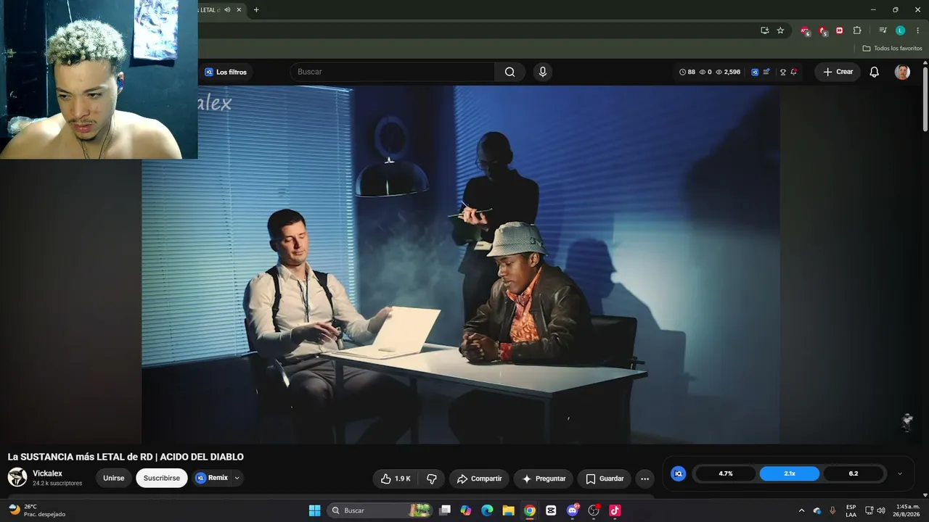
Task: Close the current browser tab
Action: pos(239,9)
